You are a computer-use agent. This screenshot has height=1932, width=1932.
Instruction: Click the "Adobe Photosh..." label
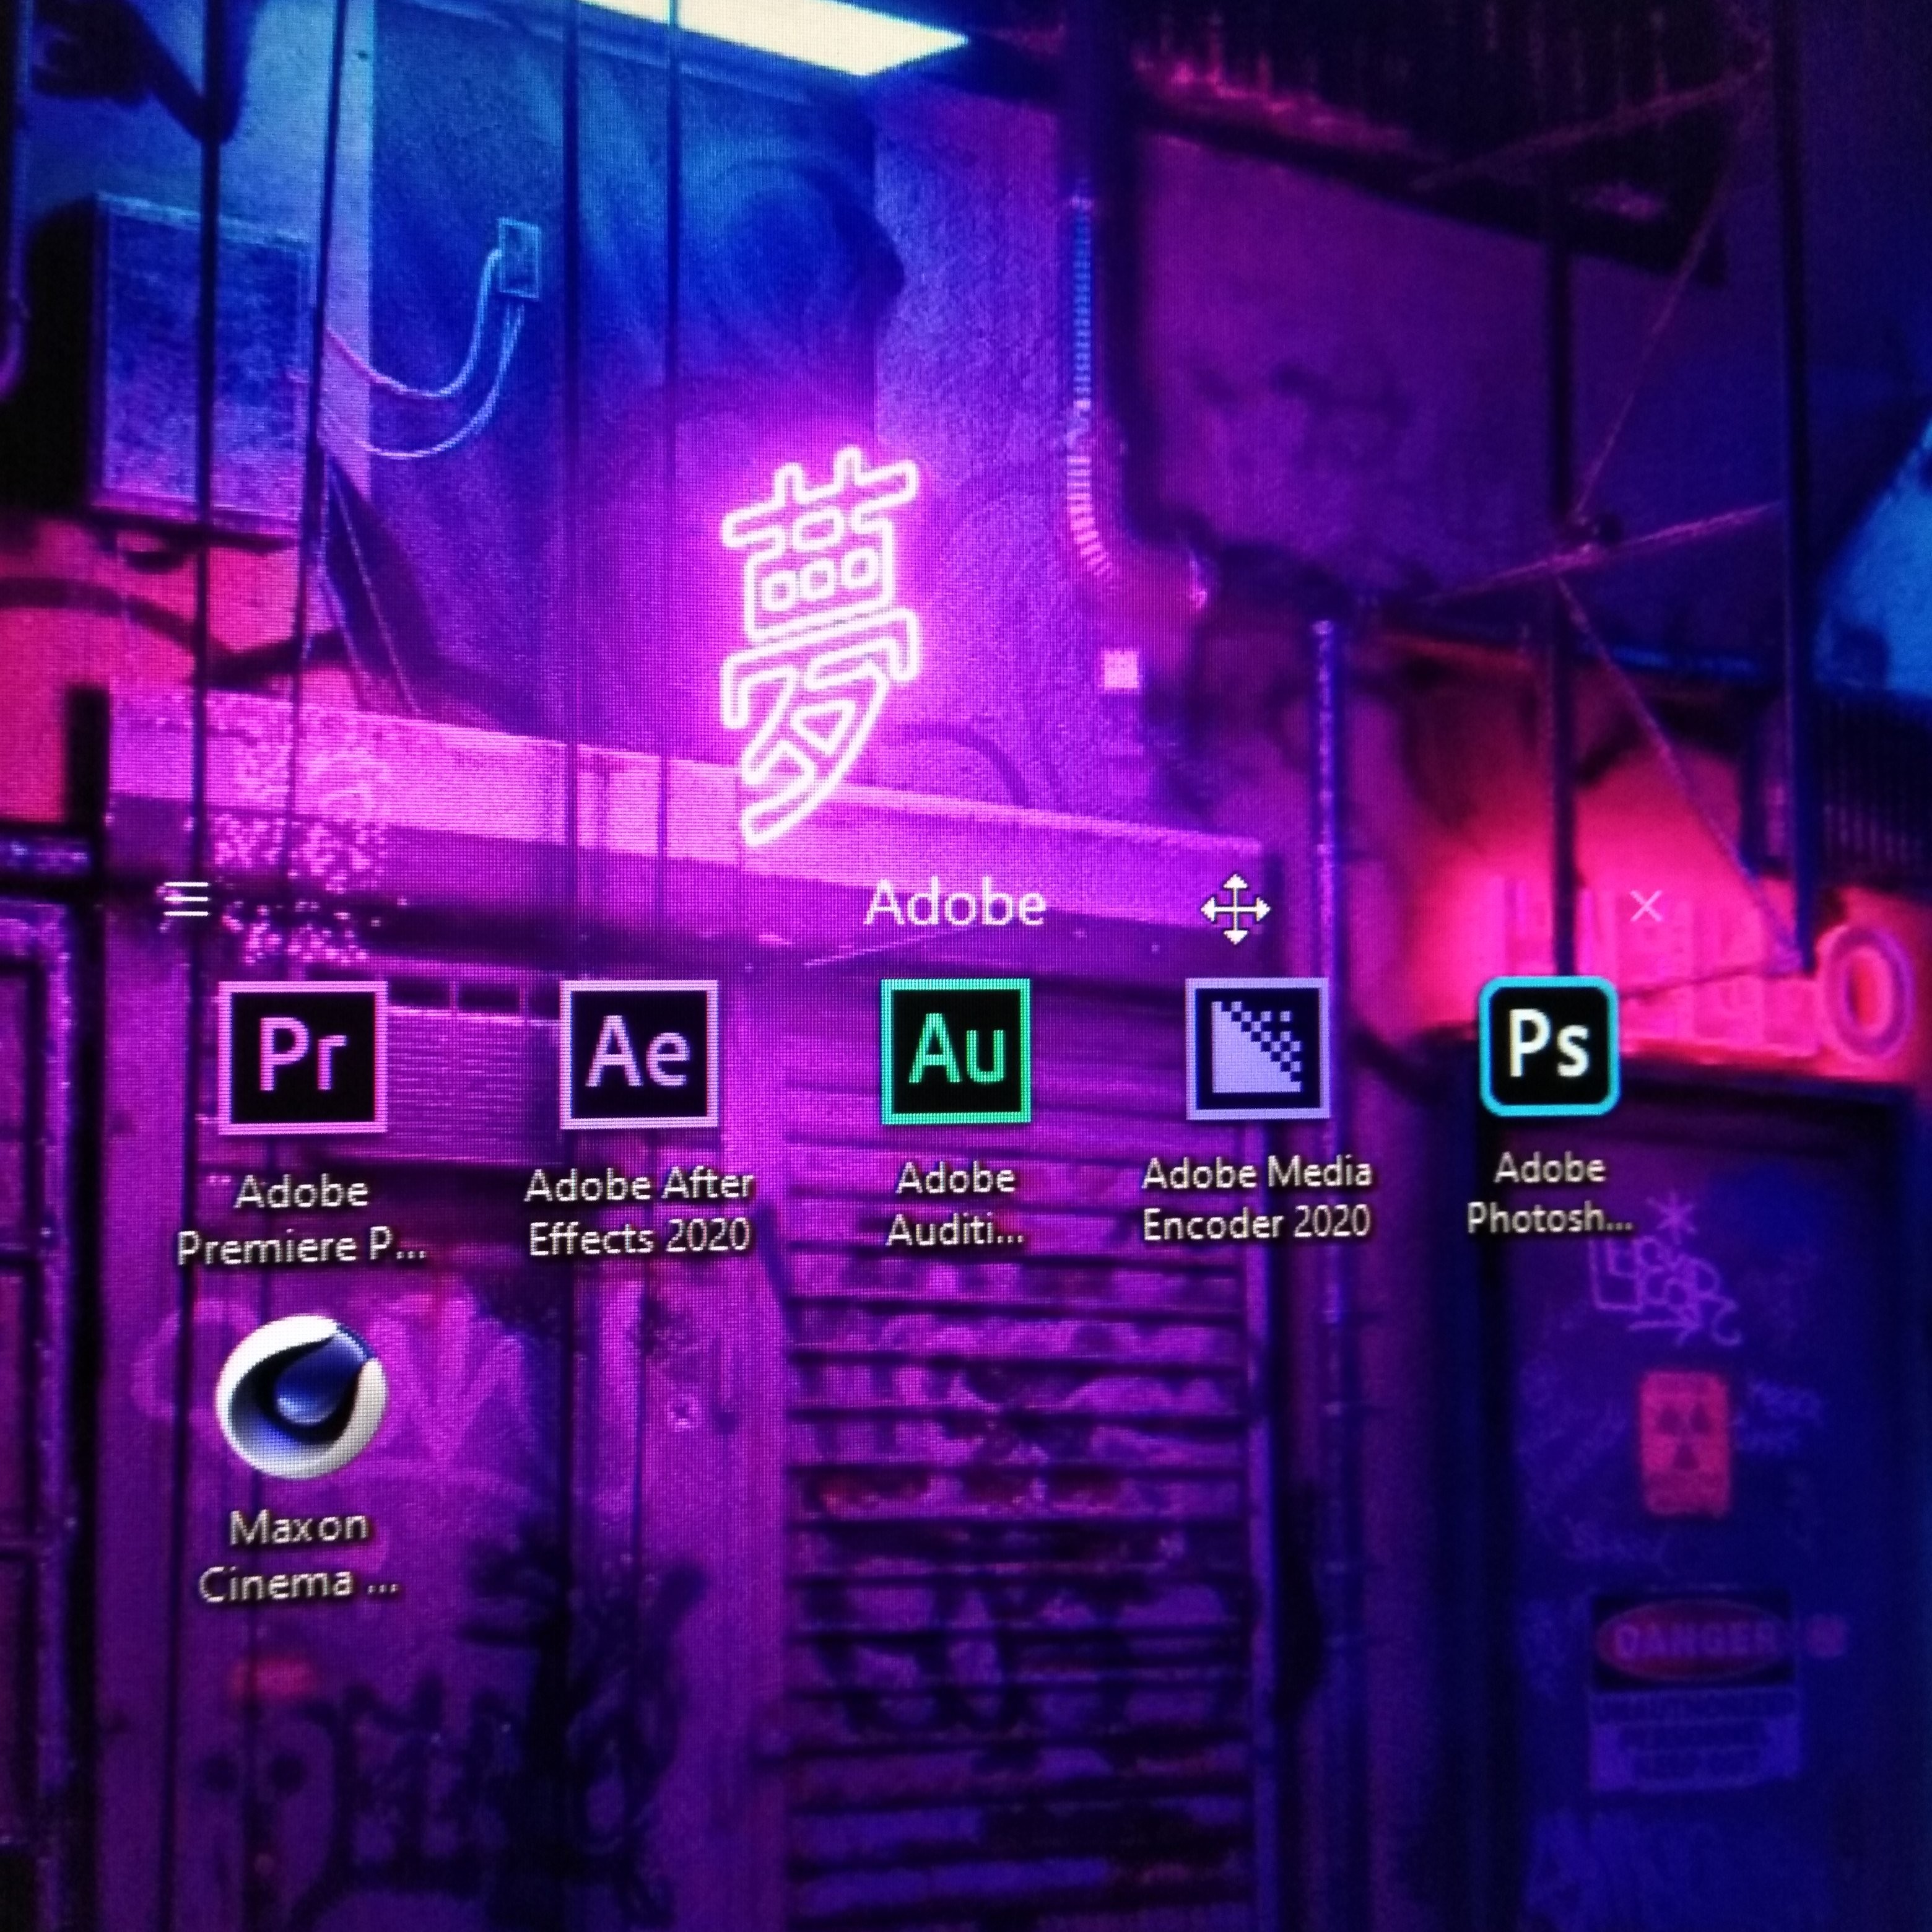1549,1193
